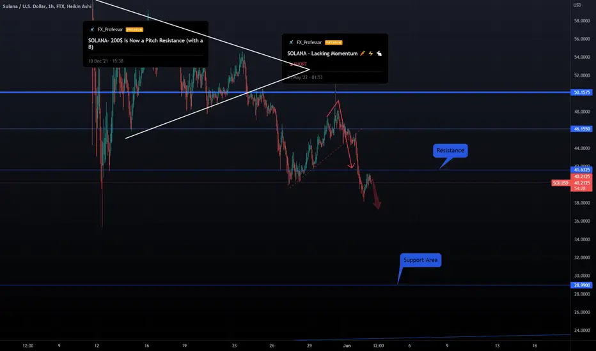The image size is (596, 351).
Task: Click 54.0000 on the price axis
Action: [582, 57]
